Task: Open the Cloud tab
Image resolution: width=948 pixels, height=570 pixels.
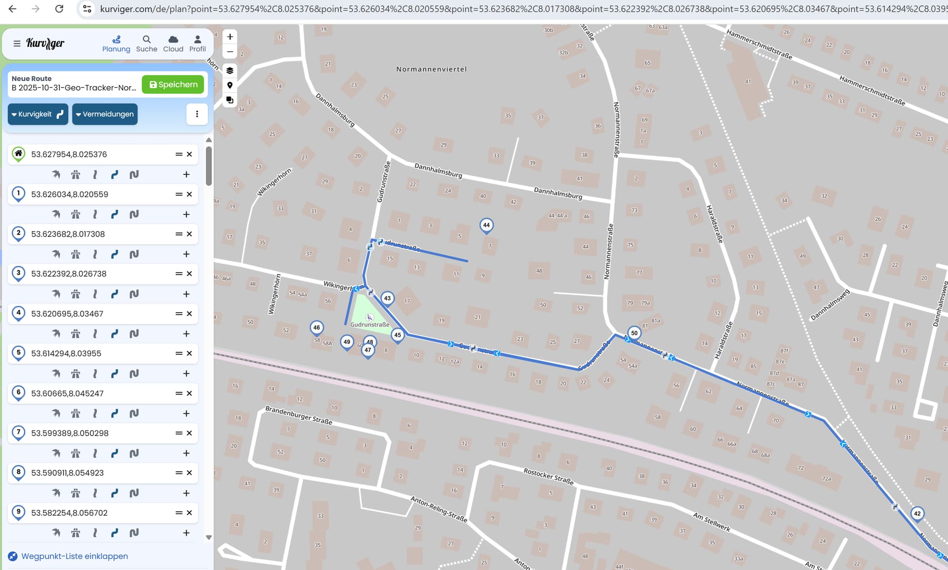Action: [x=173, y=43]
